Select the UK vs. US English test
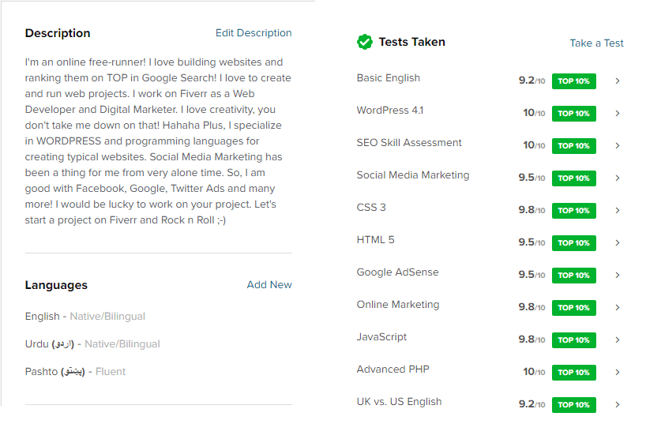This screenshot has width=646, height=439. tap(489, 403)
